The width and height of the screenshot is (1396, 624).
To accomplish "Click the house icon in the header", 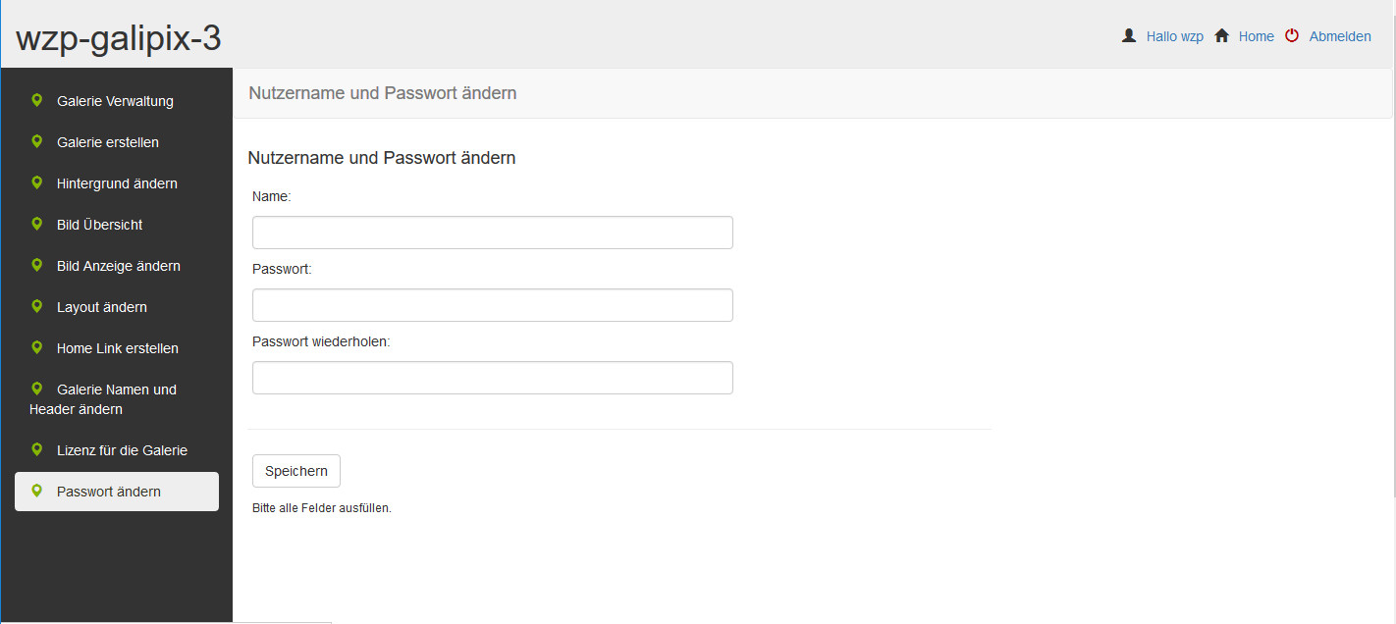I will click(x=1222, y=35).
